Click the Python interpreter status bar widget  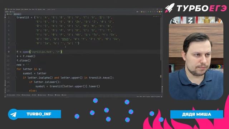(x=155, y=97)
